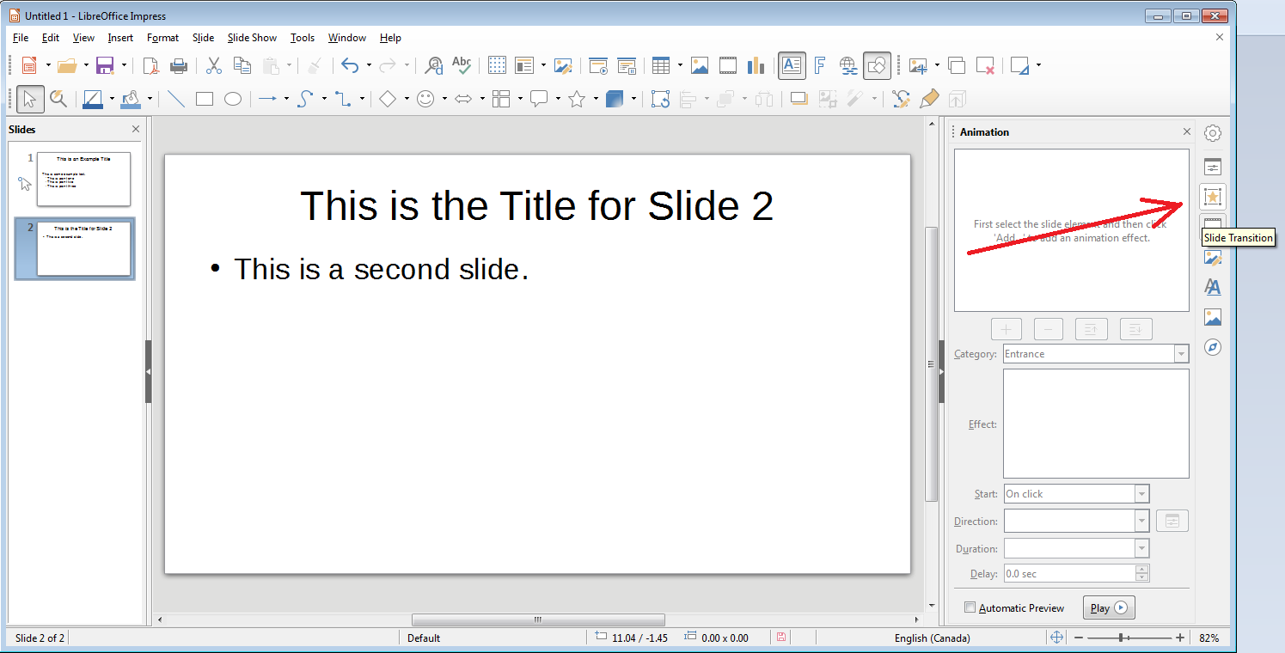Viewport: 1285px width, 653px height.
Task: Open the Tools menu
Action: [303, 38]
